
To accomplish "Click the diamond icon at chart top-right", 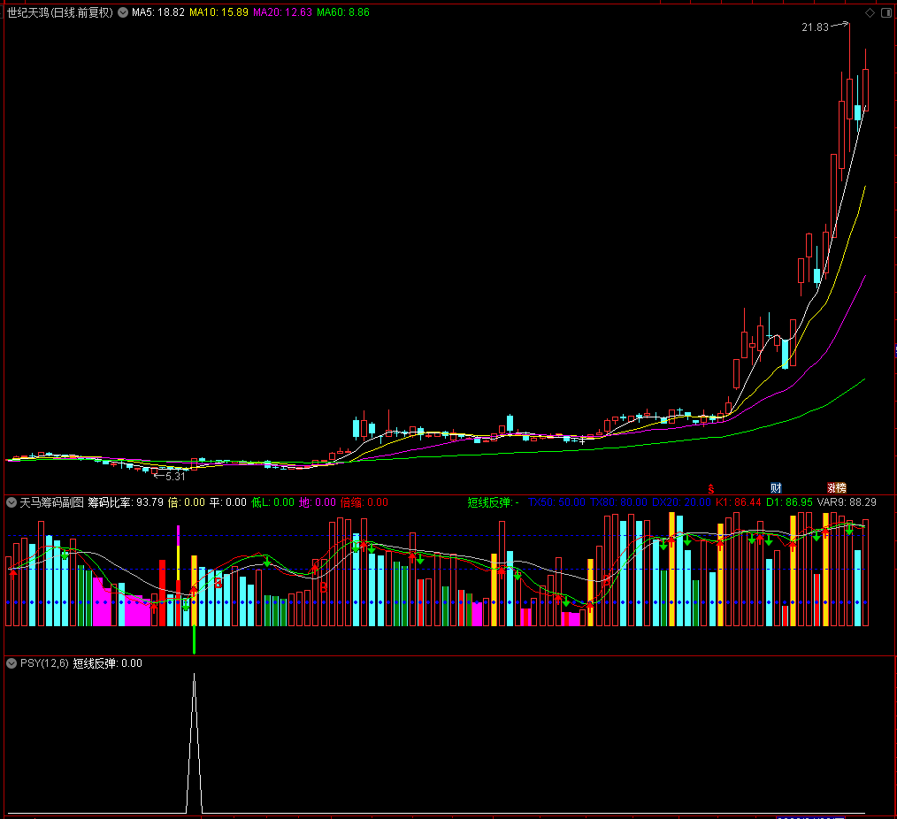I will (x=870, y=12).
